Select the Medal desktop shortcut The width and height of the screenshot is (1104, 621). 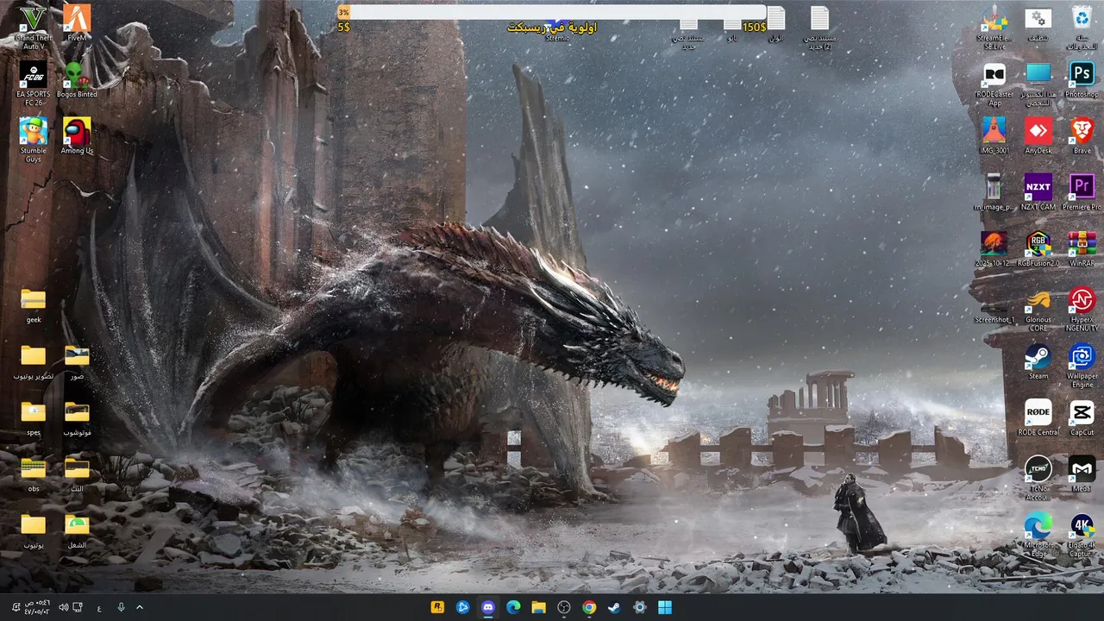pyautogui.click(x=1082, y=473)
